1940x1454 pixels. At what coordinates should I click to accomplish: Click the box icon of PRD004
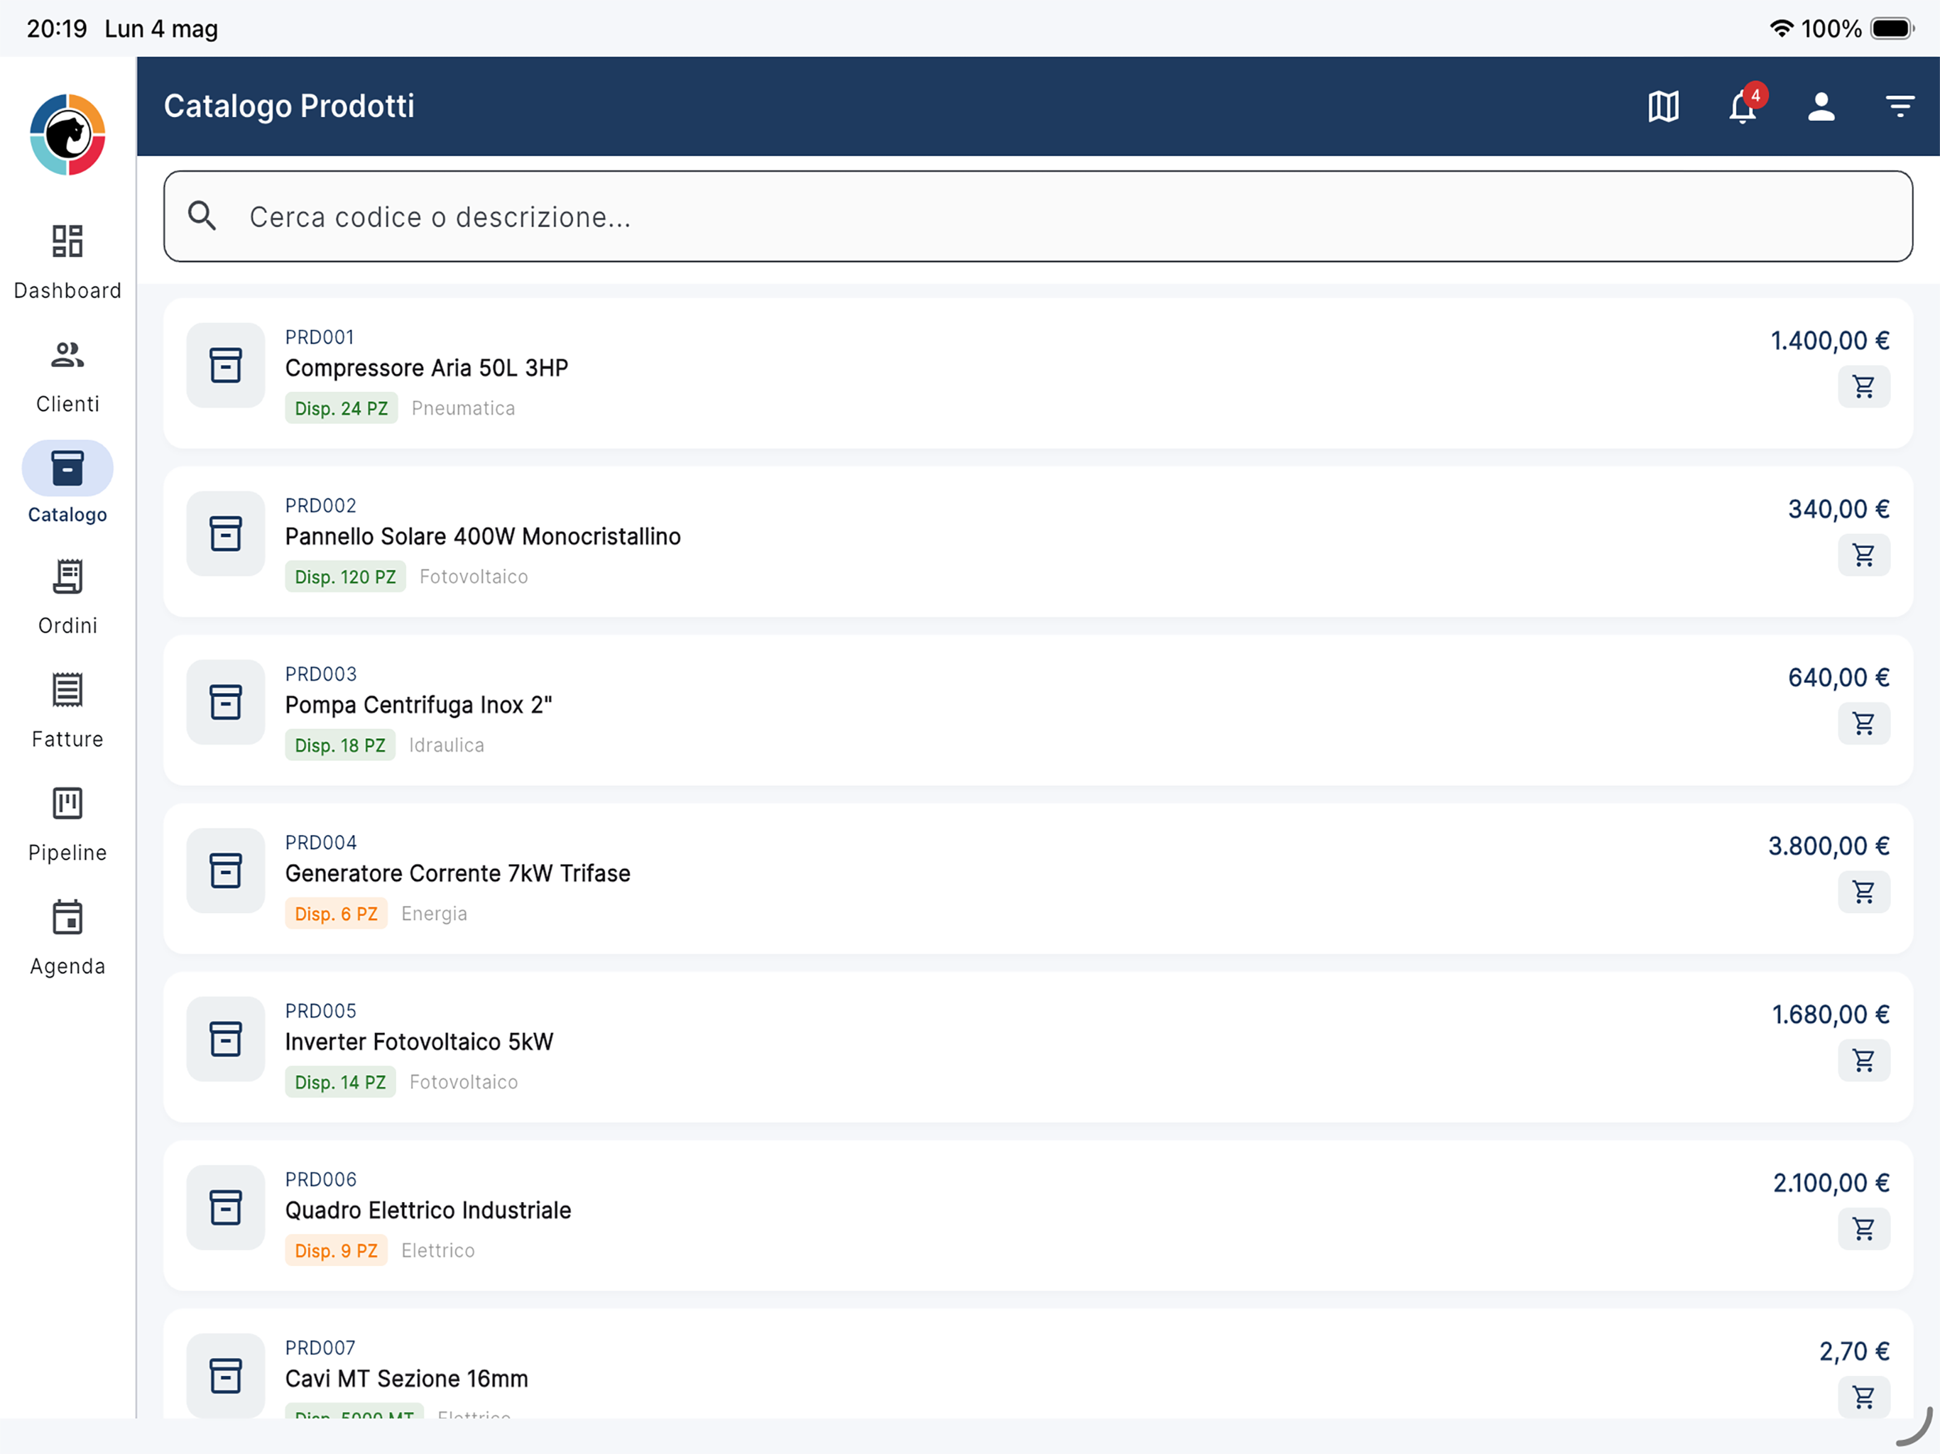coord(225,871)
